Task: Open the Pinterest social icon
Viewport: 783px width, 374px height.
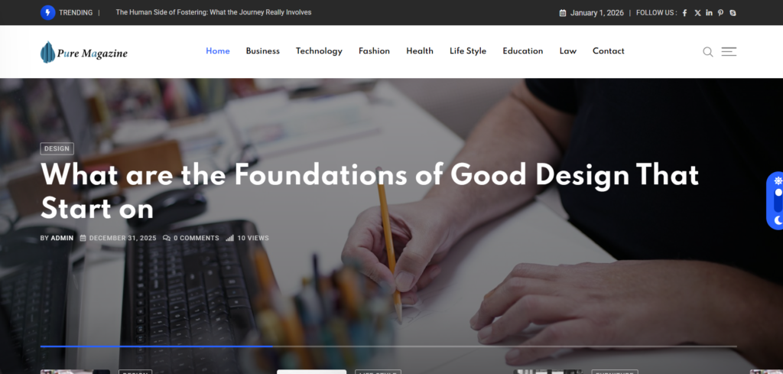Action: (x=720, y=13)
